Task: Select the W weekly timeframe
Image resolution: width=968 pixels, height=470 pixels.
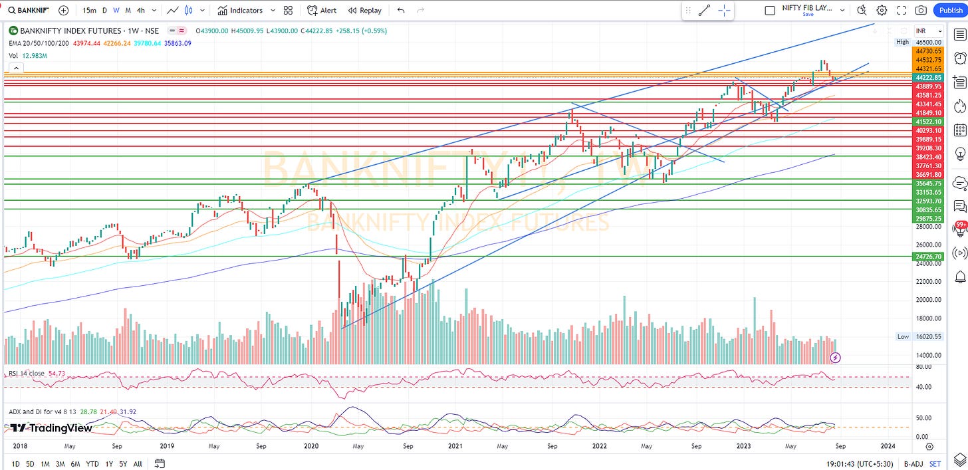Action: (116, 11)
